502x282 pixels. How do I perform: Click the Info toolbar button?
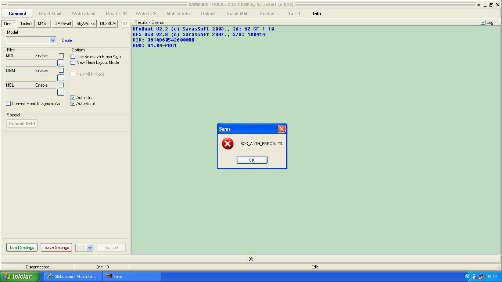pyautogui.click(x=317, y=14)
